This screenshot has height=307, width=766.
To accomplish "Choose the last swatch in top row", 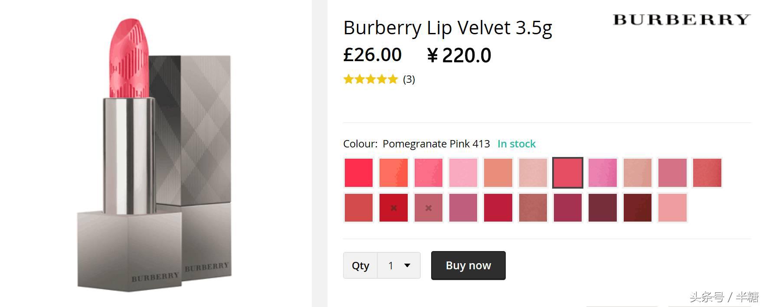I will click(707, 173).
